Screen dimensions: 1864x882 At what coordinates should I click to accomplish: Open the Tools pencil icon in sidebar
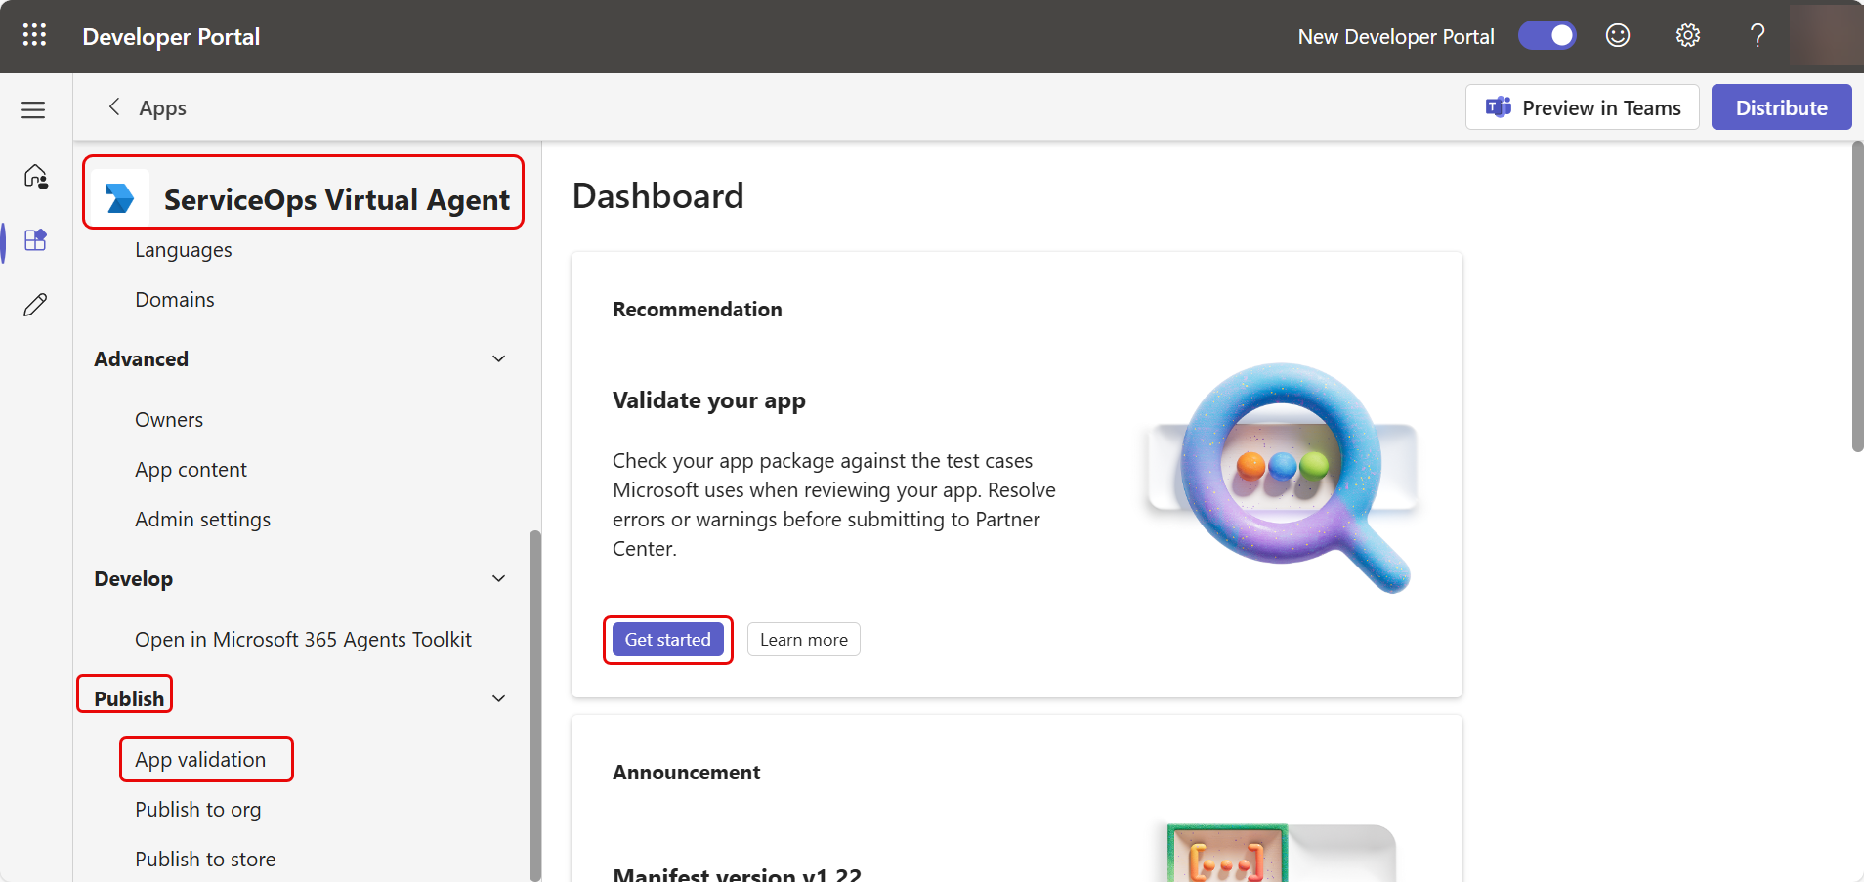click(x=35, y=305)
